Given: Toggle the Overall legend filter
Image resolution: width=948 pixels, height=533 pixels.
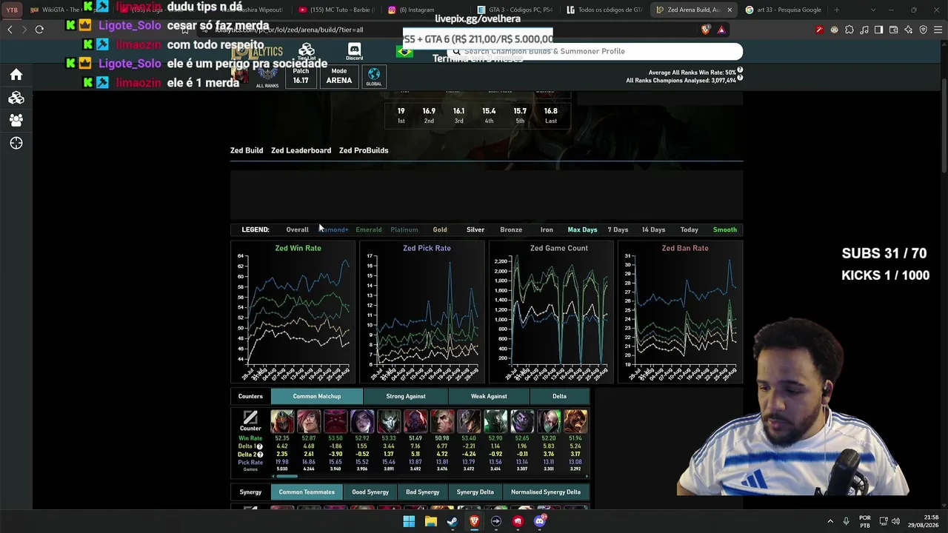Looking at the screenshot, I should pos(297,229).
